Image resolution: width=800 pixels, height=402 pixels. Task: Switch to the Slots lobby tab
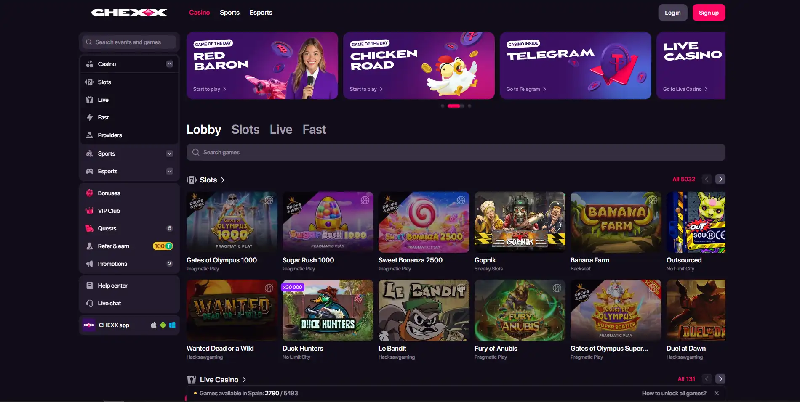pos(245,130)
